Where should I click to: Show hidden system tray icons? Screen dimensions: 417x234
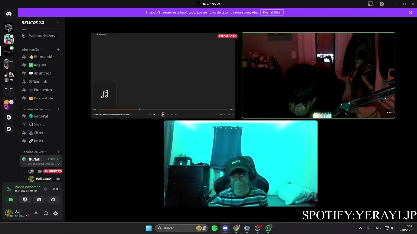[360, 228]
